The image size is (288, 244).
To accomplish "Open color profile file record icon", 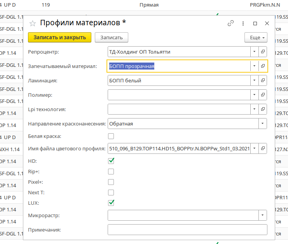I will tap(263, 148).
